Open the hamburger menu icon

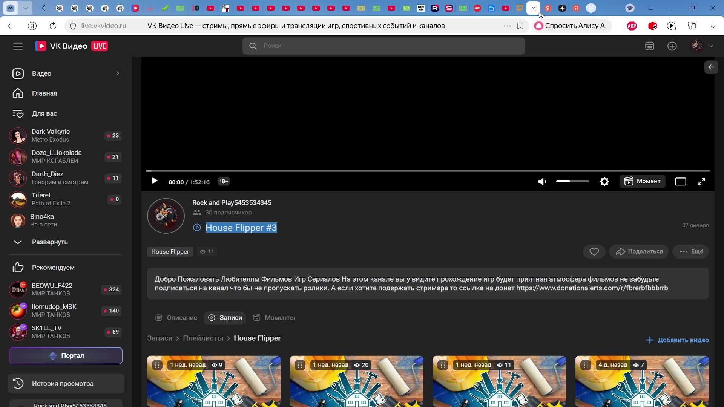pos(18,46)
